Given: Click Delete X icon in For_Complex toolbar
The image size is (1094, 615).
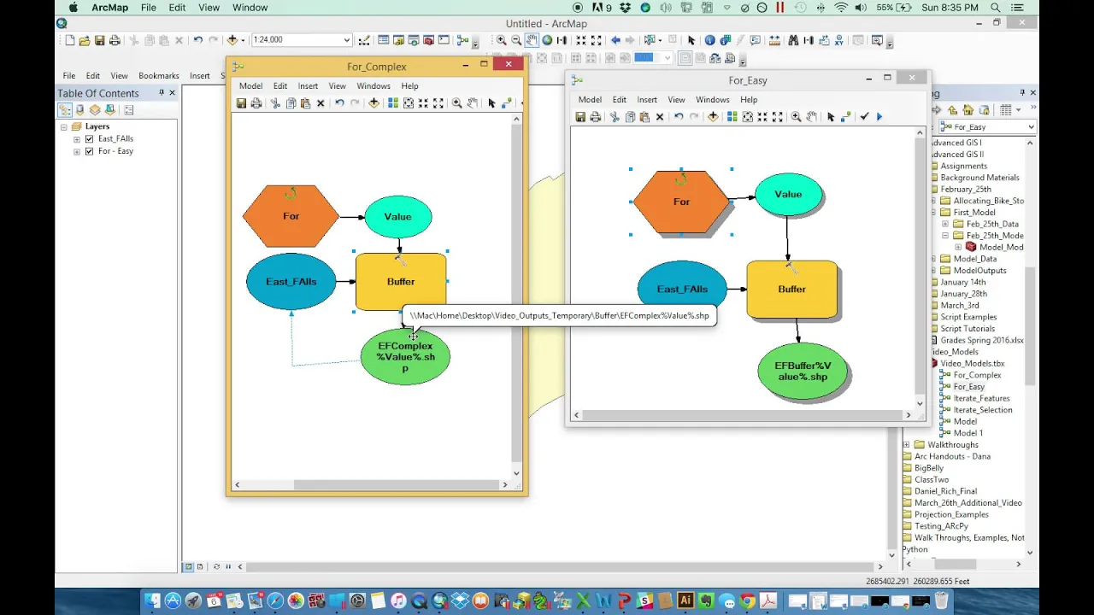Looking at the screenshot, I should click(x=321, y=103).
